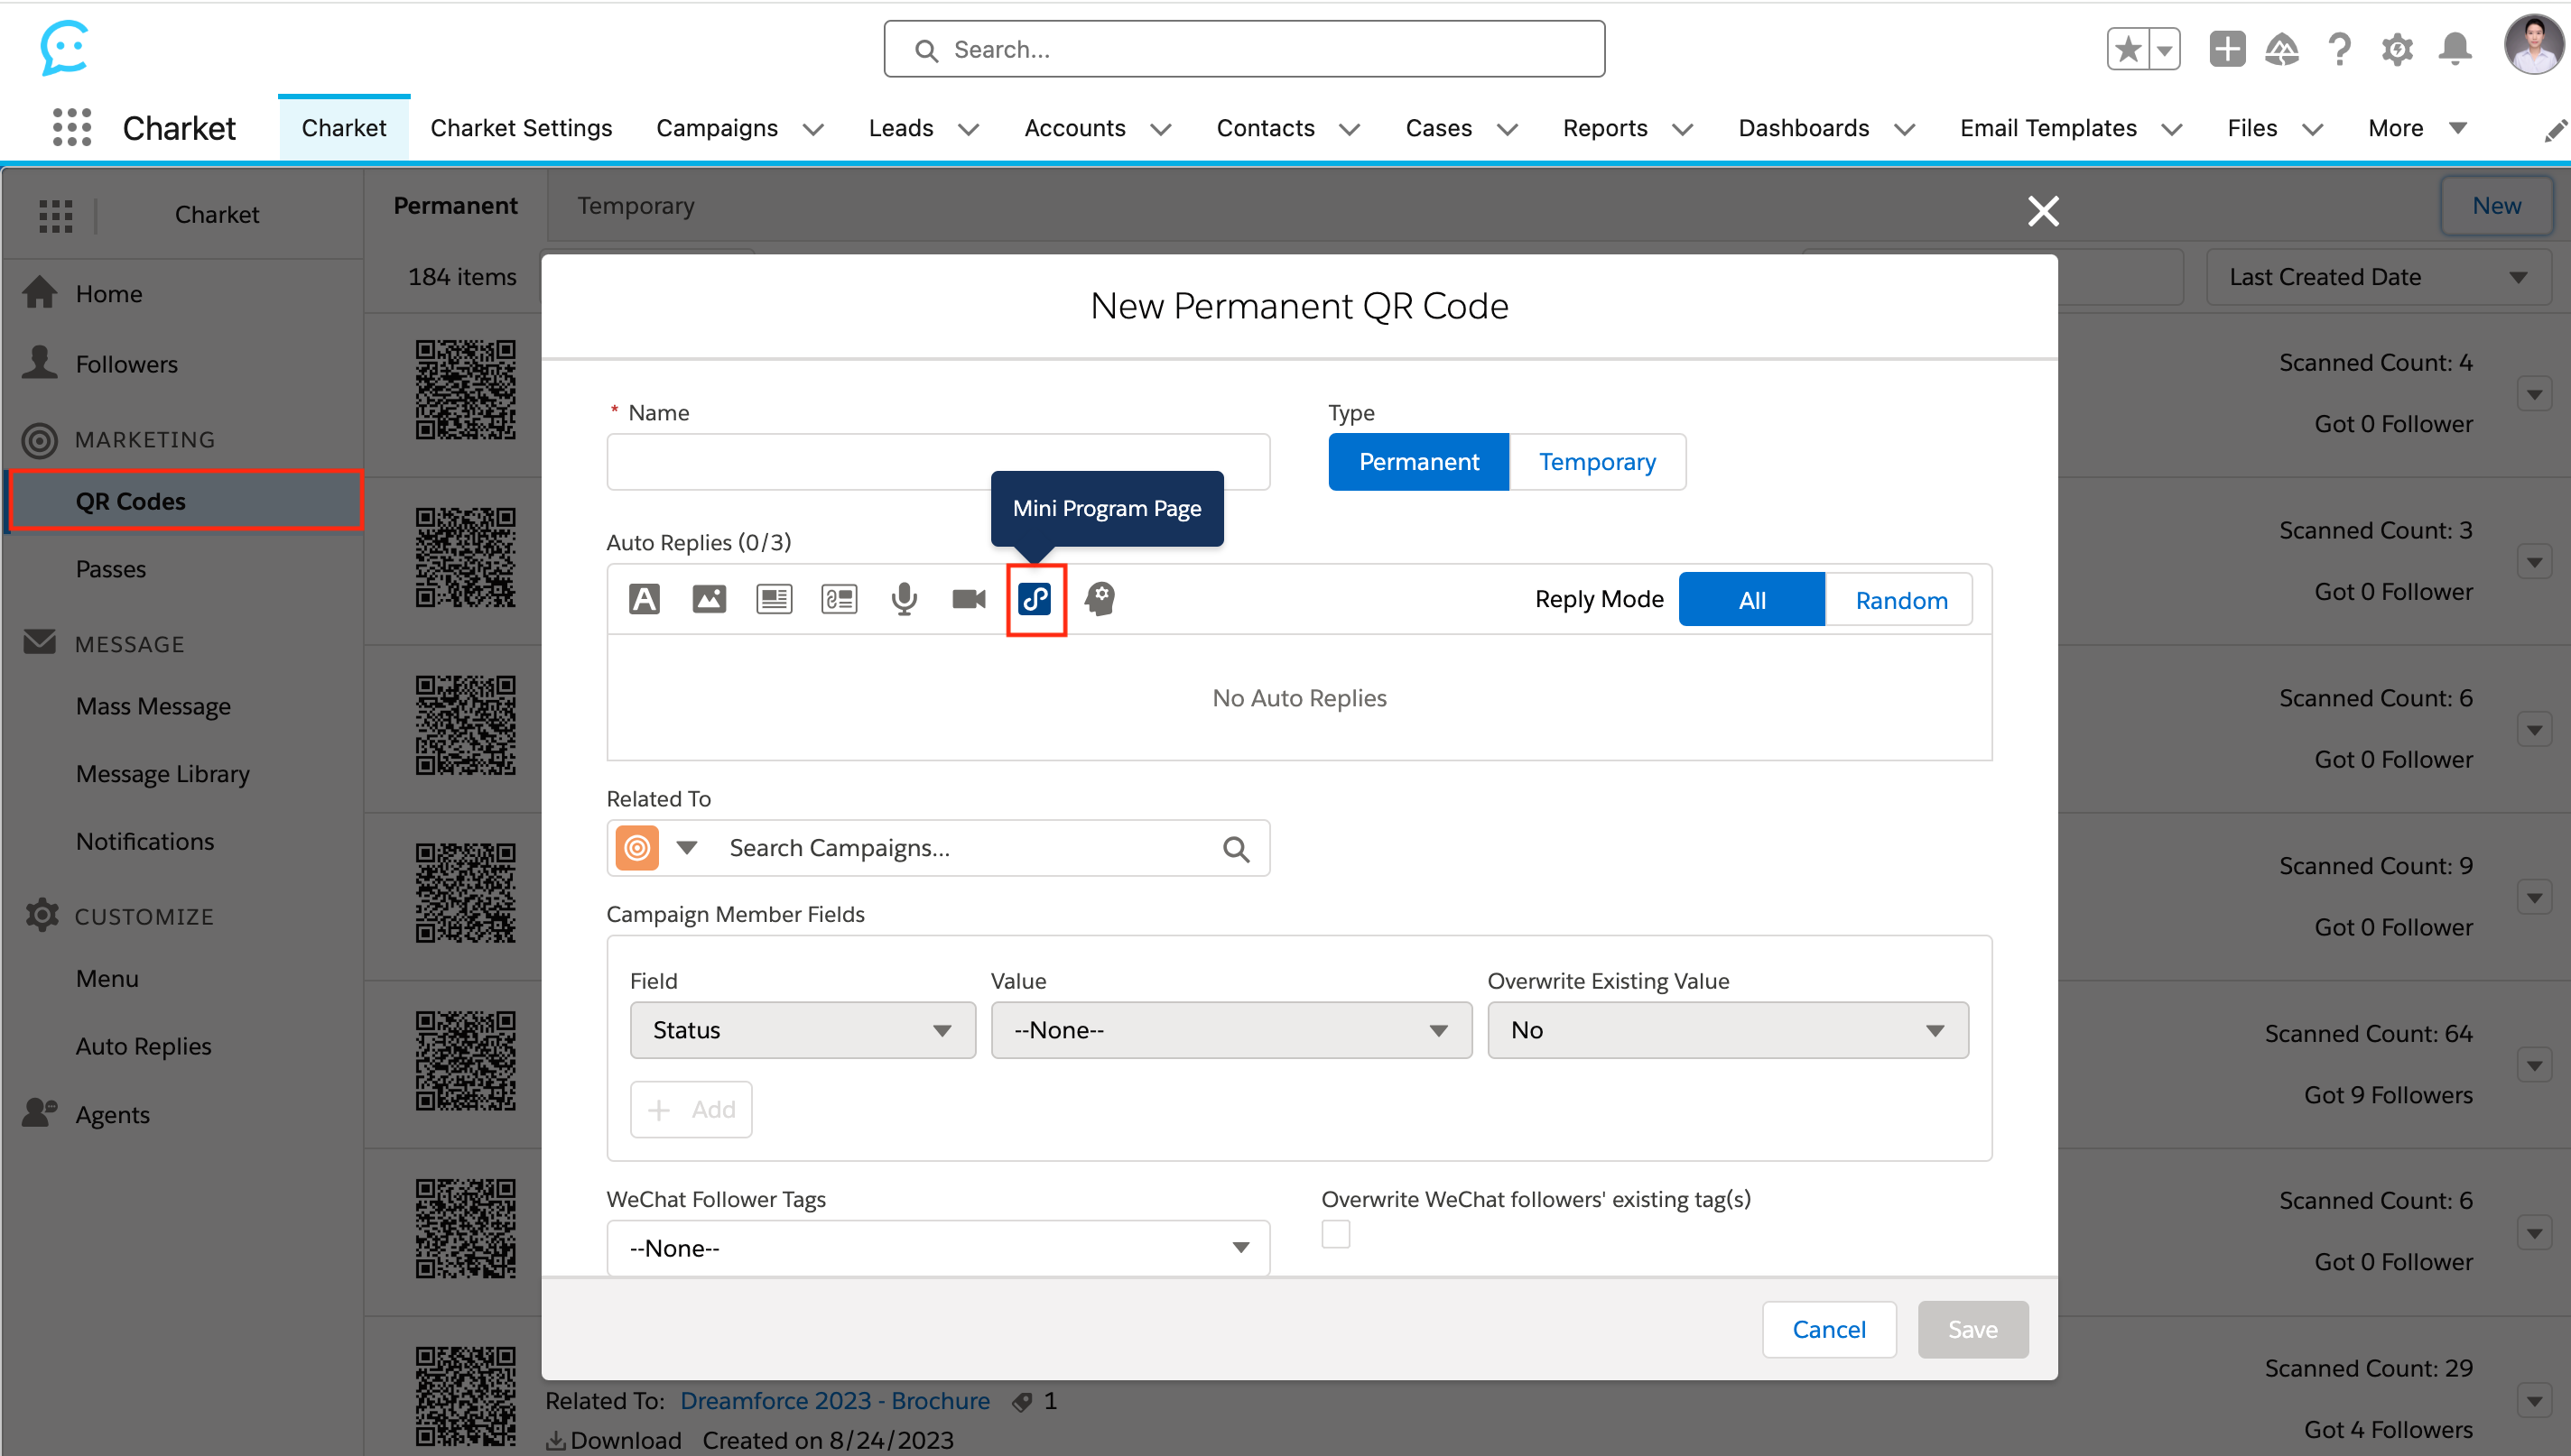Image resolution: width=2571 pixels, height=1456 pixels.
Task: Click the search magnifier in Related To
Action: [1237, 849]
